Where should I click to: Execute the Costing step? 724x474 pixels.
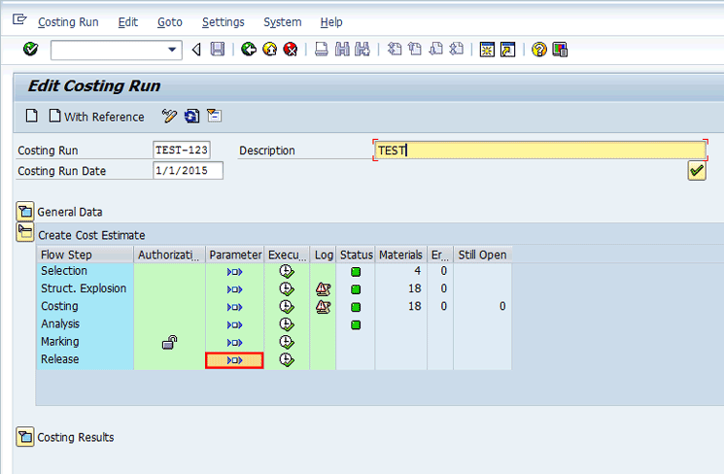pos(287,307)
